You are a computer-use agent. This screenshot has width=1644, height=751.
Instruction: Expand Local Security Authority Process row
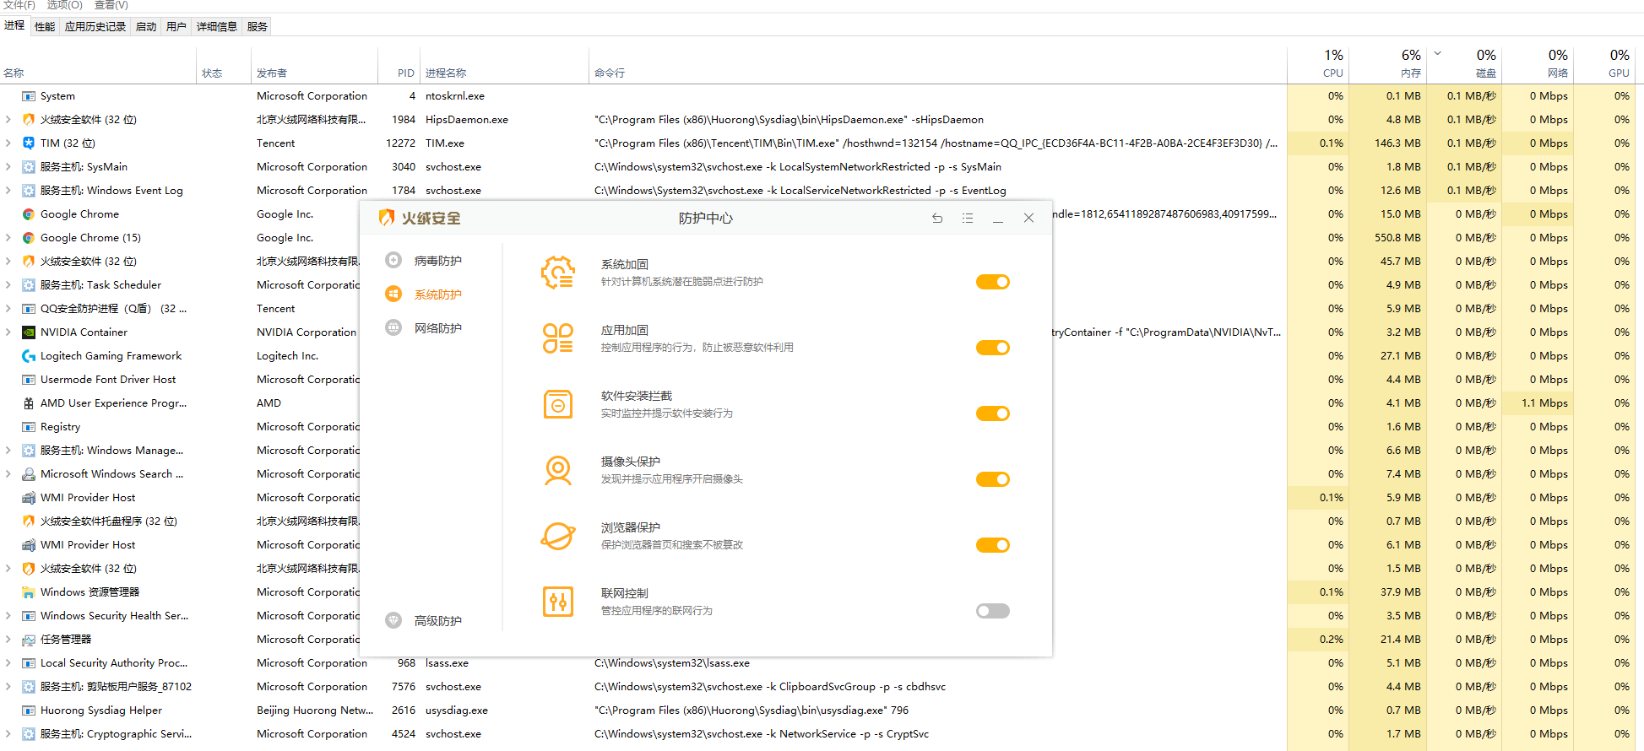(x=8, y=662)
